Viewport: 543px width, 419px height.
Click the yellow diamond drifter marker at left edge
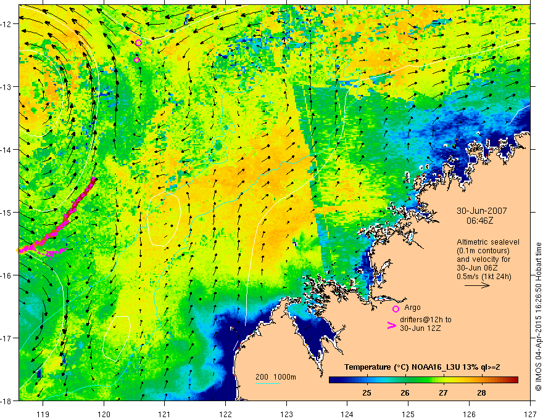coord(19,250)
